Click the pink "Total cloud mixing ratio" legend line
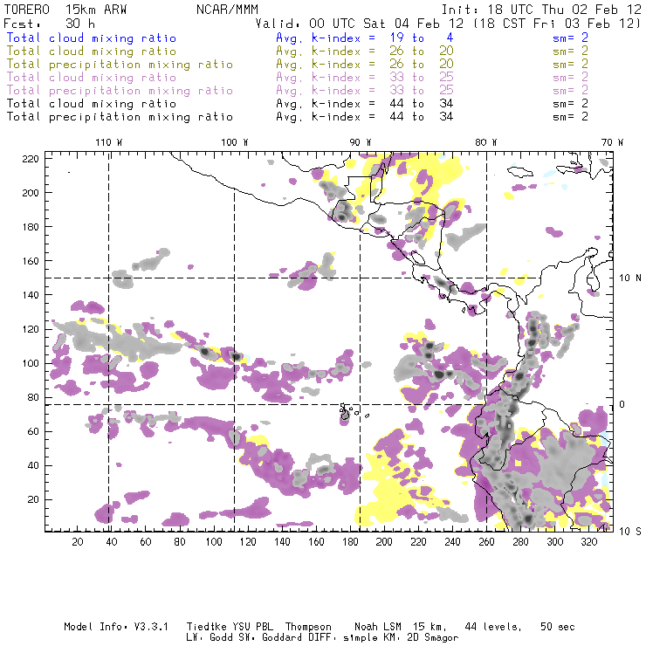 point(92,78)
